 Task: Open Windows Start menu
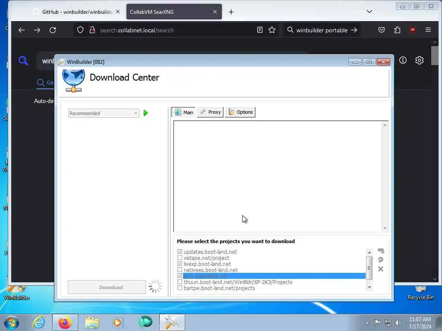[x=12, y=322]
